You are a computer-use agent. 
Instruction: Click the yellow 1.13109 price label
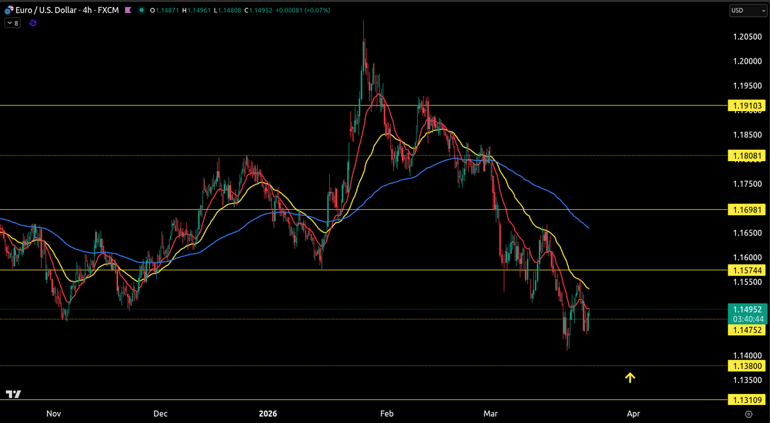746,400
